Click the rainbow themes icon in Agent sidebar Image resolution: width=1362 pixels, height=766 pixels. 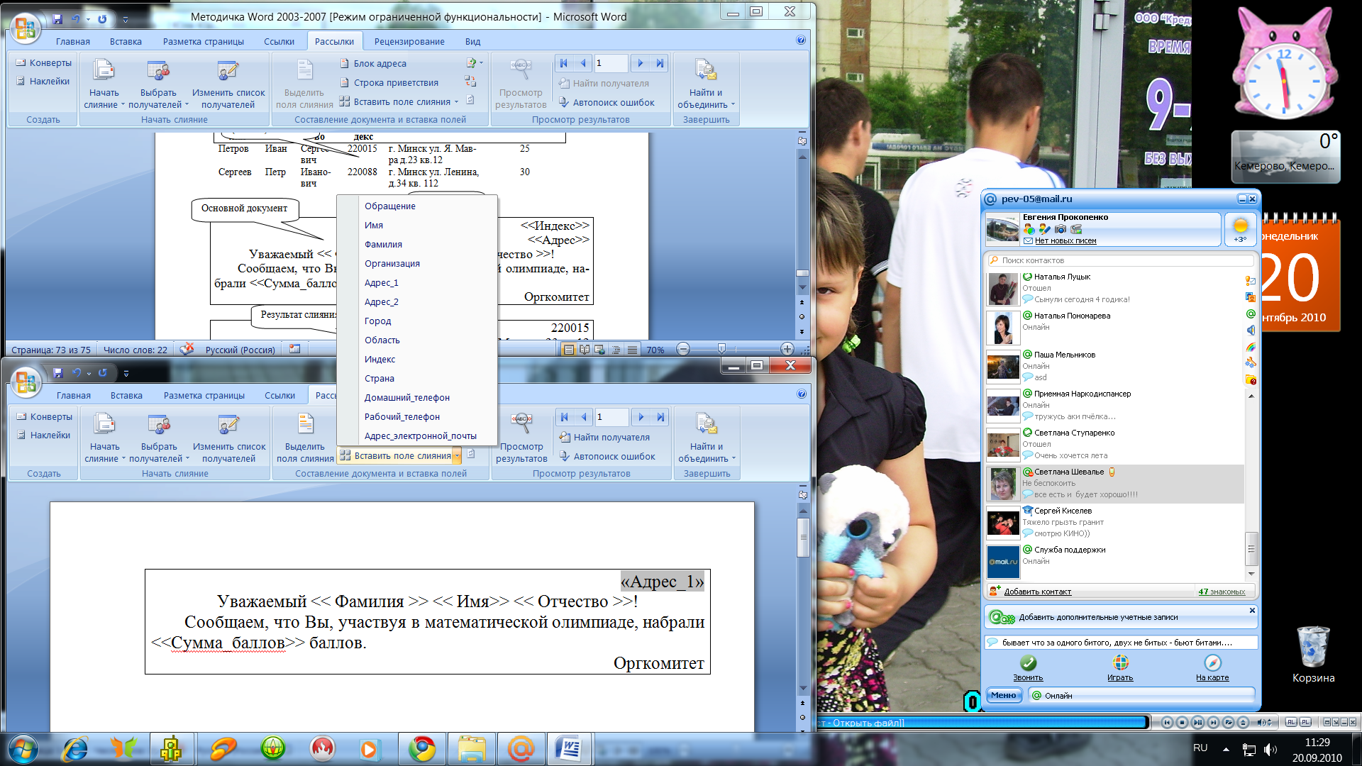pyautogui.click(x=1250, y=347)
